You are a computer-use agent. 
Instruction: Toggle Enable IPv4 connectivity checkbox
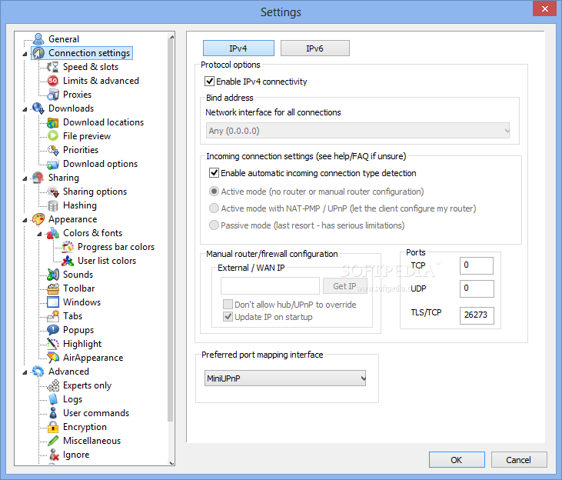point(209,82)
